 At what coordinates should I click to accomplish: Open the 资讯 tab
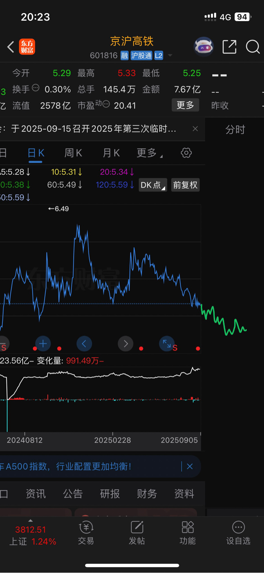pyautogui.click(x=36, y=494)
